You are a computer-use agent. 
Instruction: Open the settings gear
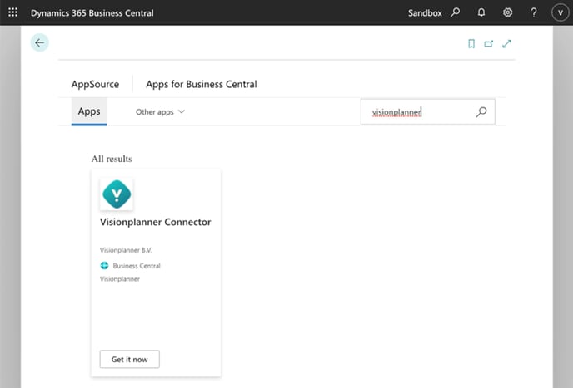coord(507,12)
